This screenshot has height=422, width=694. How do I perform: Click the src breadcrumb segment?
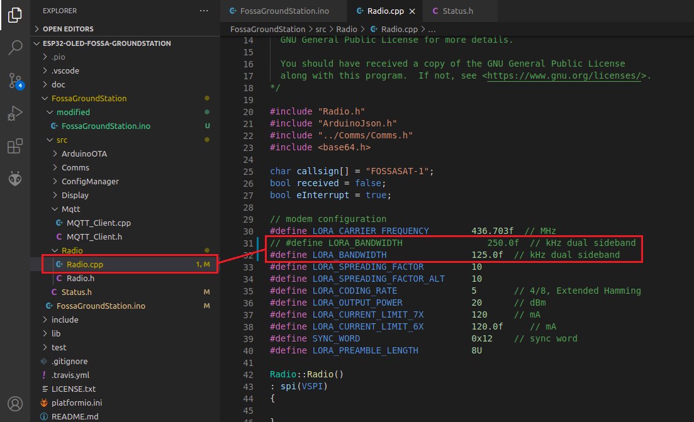click(x=321, y=30)
